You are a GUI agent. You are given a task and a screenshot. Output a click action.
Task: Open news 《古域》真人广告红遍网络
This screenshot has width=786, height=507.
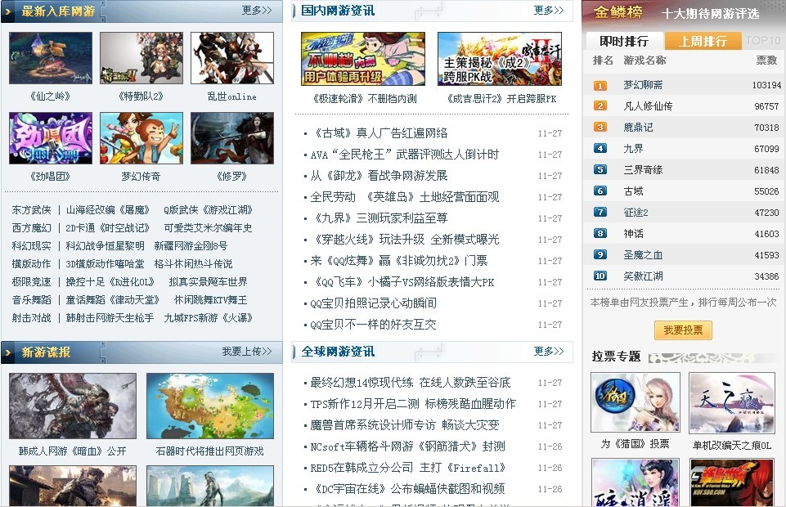[379, 133]
